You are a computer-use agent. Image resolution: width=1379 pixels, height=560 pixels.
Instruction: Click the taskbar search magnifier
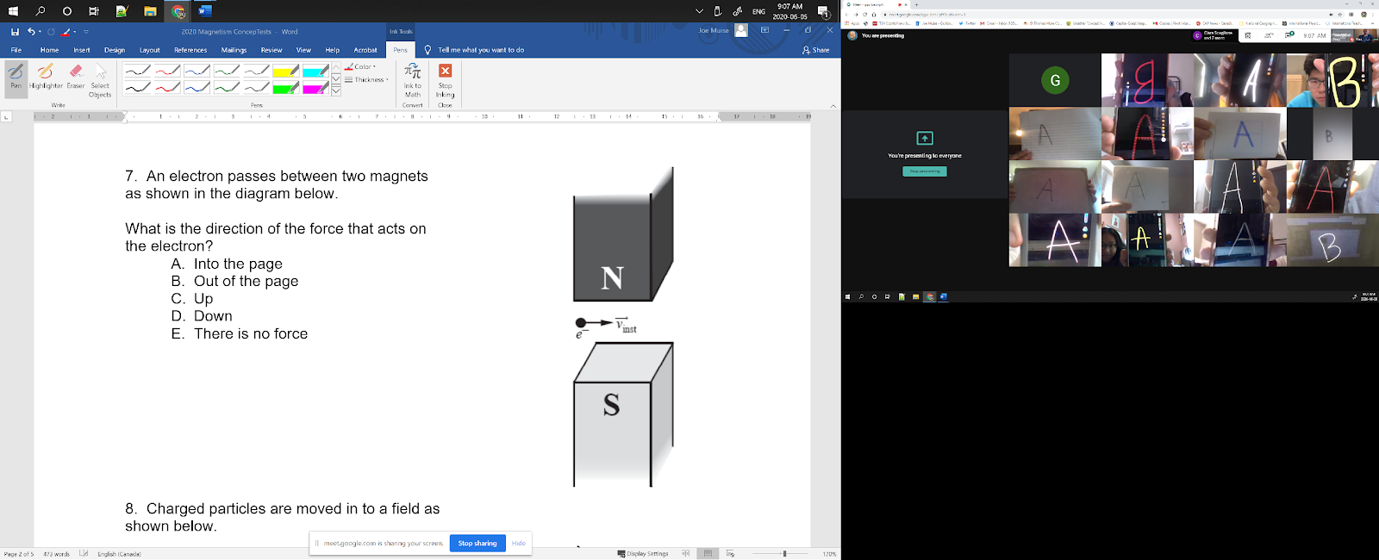click(41, 11)
